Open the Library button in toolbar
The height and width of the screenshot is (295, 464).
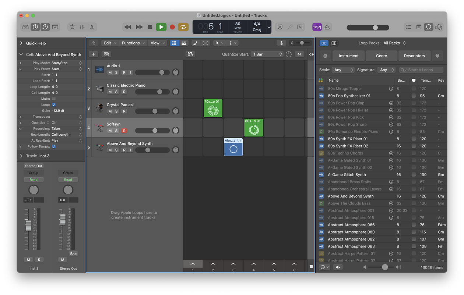click(x=25, y=27)
